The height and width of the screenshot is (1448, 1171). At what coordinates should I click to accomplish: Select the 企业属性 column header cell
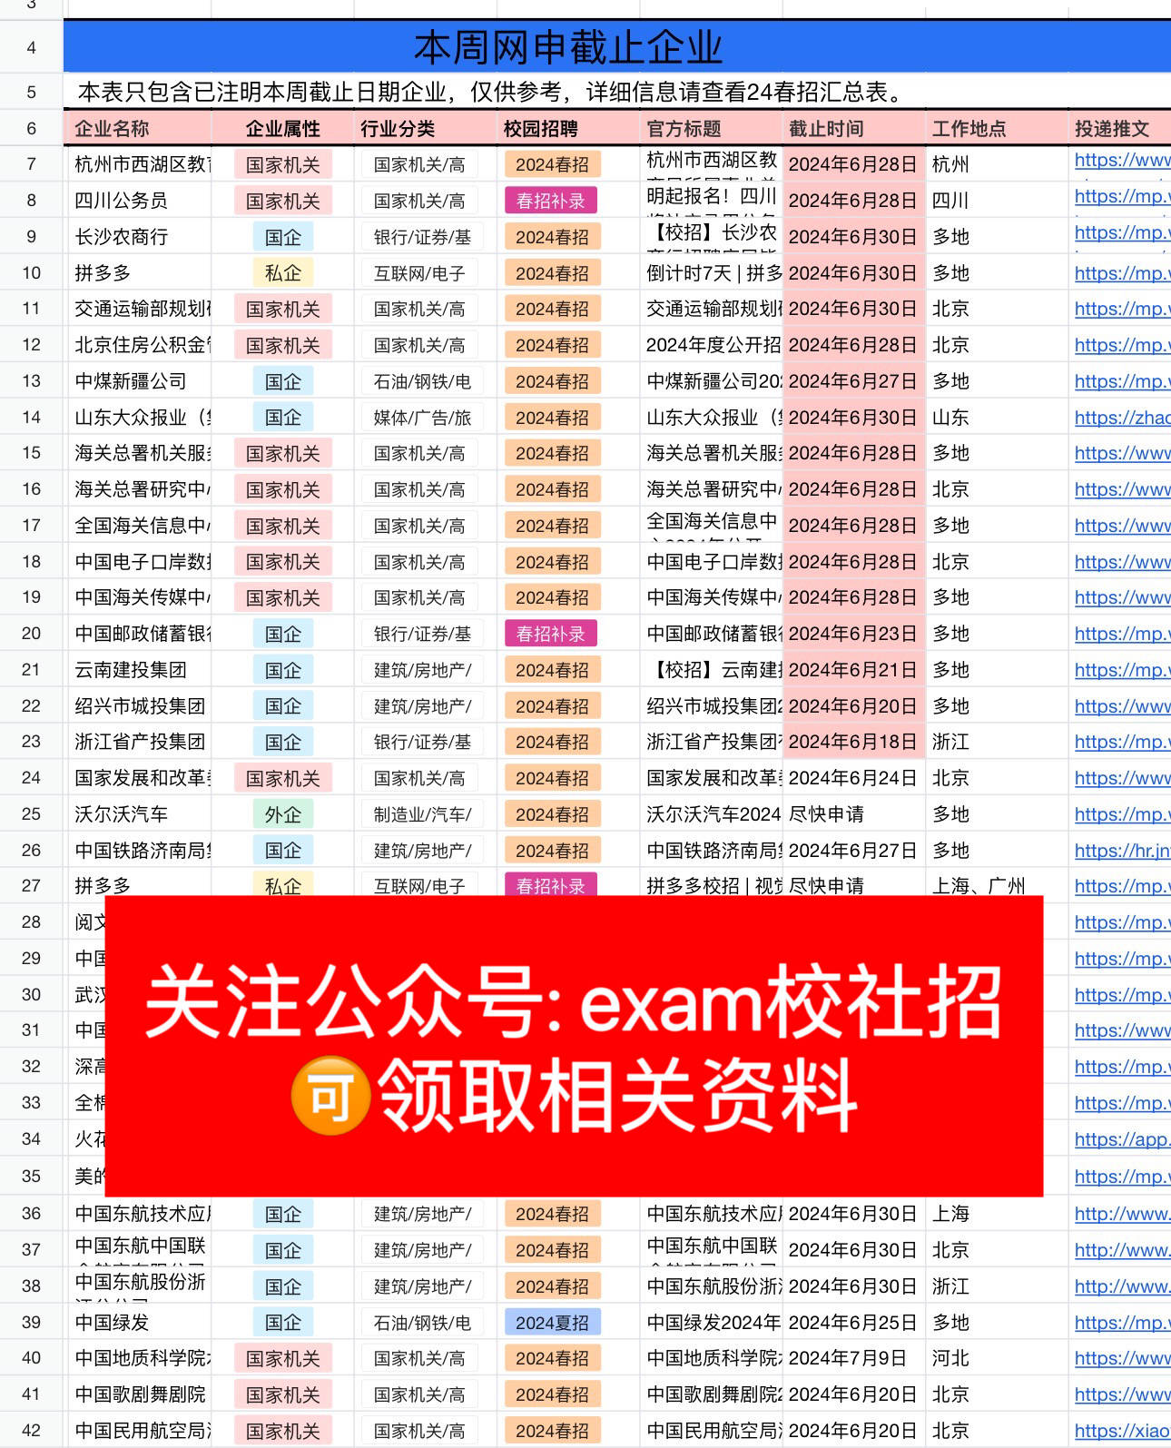[x=282, y=128]
